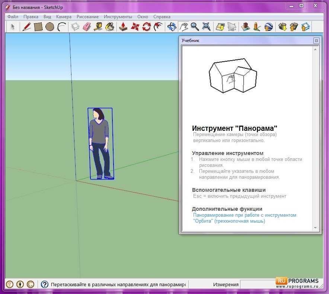This screenshot has height=294, width=329.
Task: Click the Make Component icon
Action: coord(75,27)
